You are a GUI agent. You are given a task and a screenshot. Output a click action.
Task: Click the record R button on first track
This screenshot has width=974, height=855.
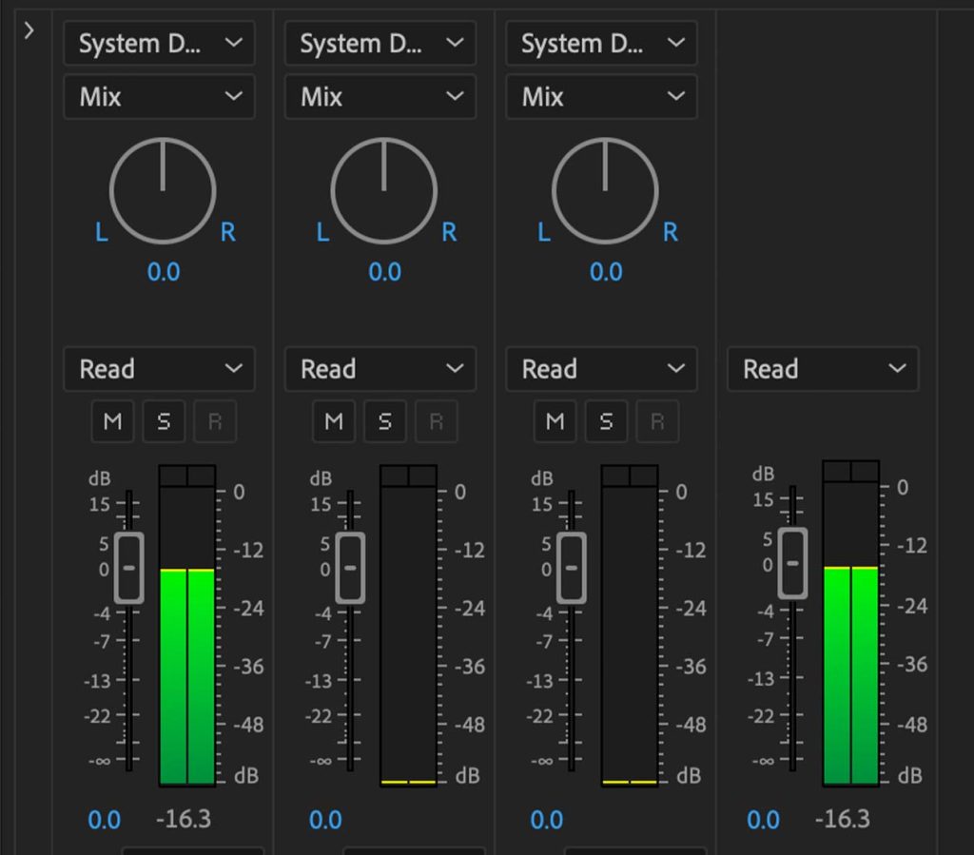point(214,422)
